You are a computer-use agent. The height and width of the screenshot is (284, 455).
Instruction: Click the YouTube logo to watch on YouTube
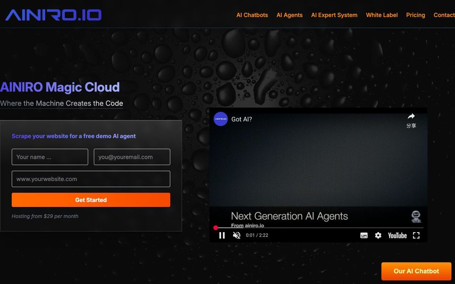pyautogui.click(x=397, y=235)
